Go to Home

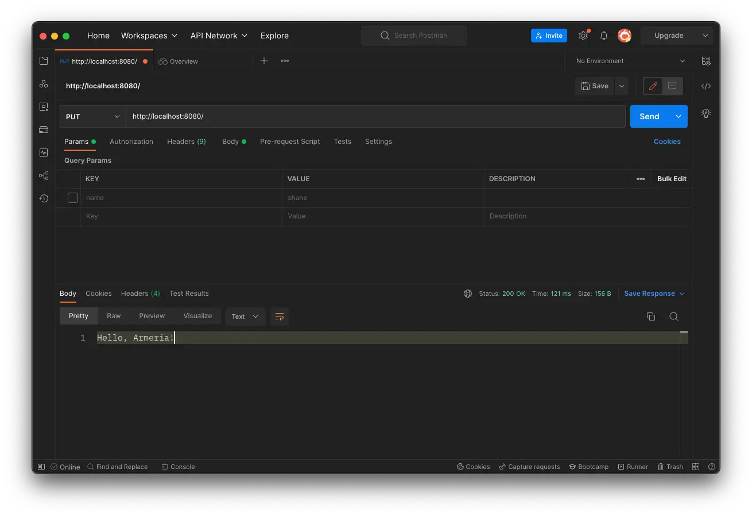(98, 36)
